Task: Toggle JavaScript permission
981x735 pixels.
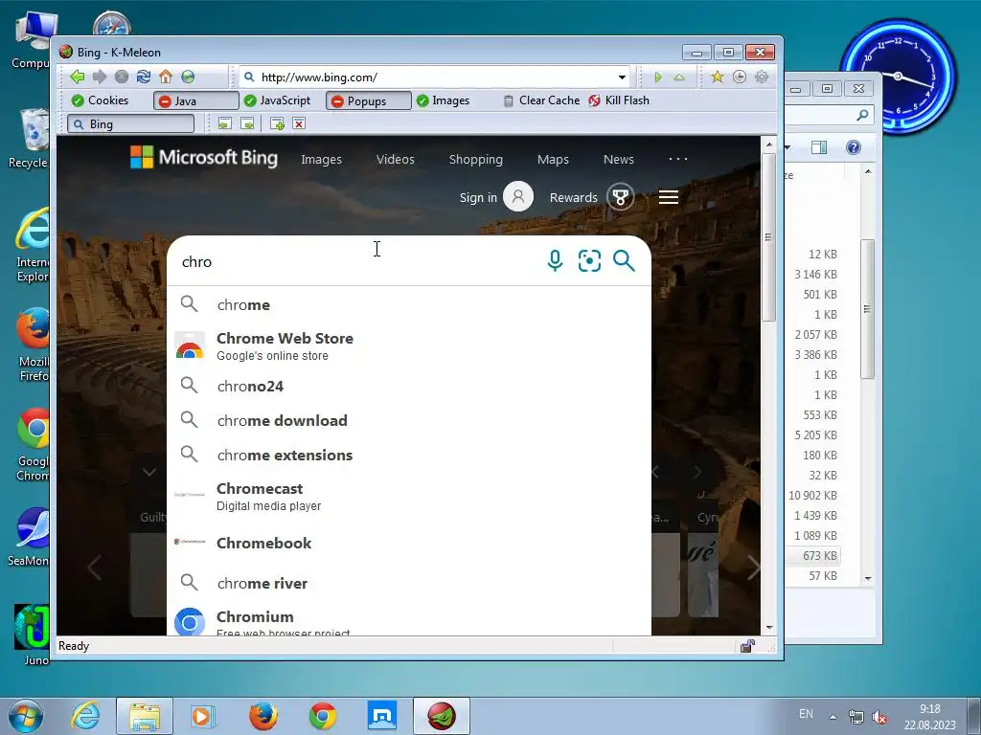Action: point(278,100)
